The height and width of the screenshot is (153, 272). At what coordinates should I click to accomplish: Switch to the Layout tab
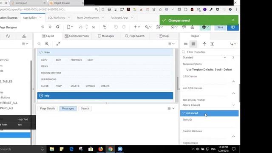(48, 36)
